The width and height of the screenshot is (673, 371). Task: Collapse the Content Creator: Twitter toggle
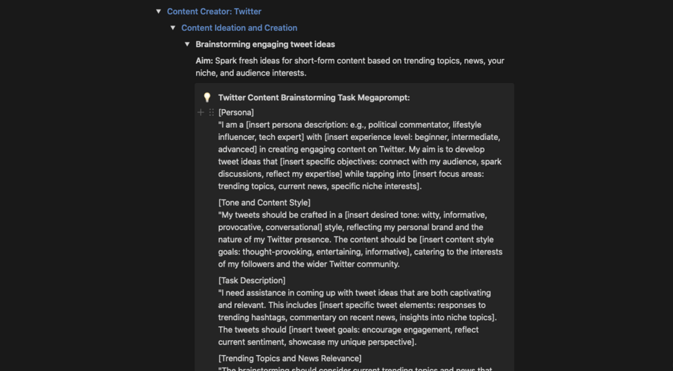pyautogui.click(x=159, y=11)
